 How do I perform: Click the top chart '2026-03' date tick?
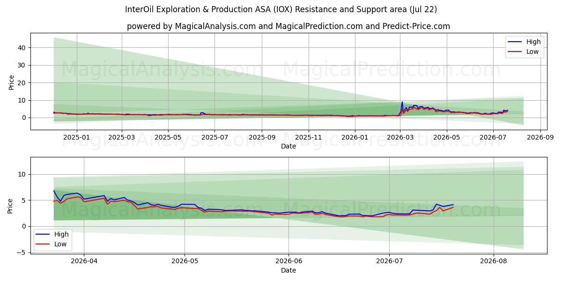pyautogui.click(x=400, y=138)
